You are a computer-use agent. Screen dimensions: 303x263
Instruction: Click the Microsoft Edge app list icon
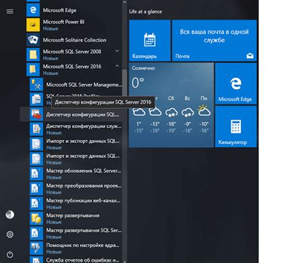33,10
